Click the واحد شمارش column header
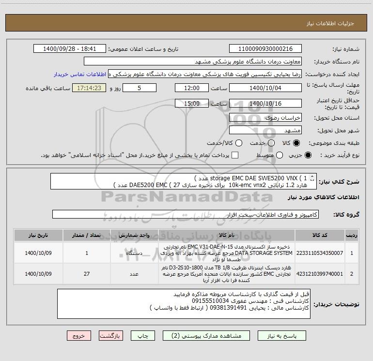This screenshot has width=373, height=361. [x=134, y=235]
